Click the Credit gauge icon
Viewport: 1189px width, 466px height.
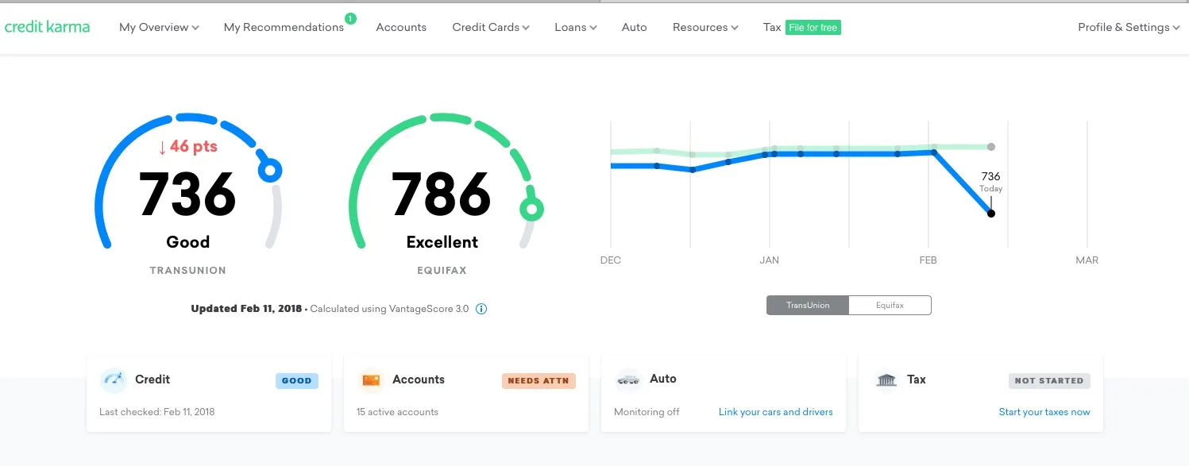pyautogui.click(x=114, y=380)
